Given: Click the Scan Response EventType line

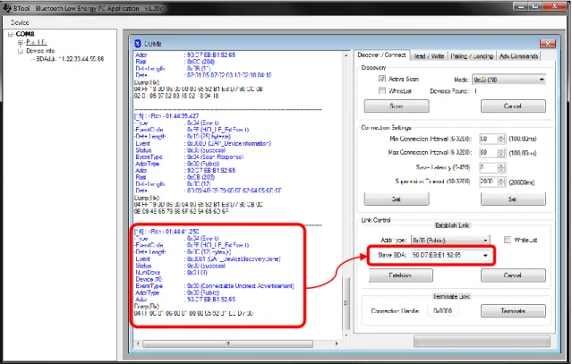Looking at the screenshot, I should tap(190, 157).
